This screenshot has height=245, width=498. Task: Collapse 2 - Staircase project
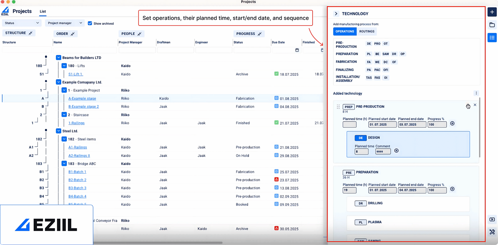(64, 114)
